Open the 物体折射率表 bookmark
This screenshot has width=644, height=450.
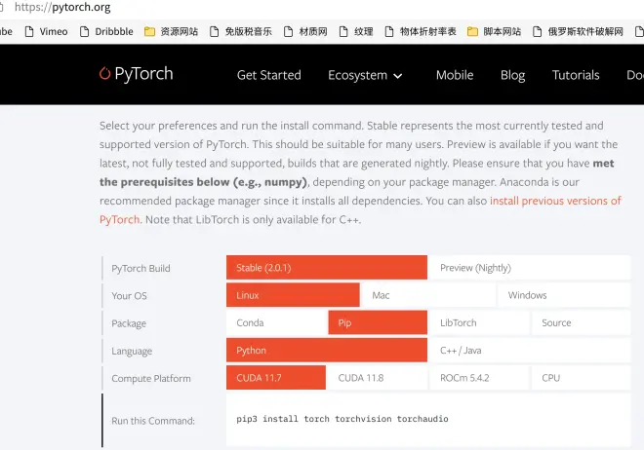pos(421,31)
